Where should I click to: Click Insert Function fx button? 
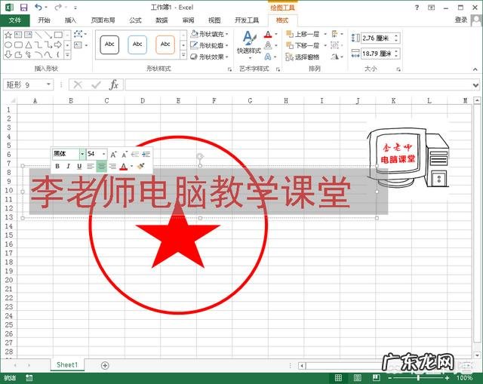(x=114, y=84)
